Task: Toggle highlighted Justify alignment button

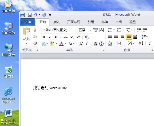Action: point(129,37)
